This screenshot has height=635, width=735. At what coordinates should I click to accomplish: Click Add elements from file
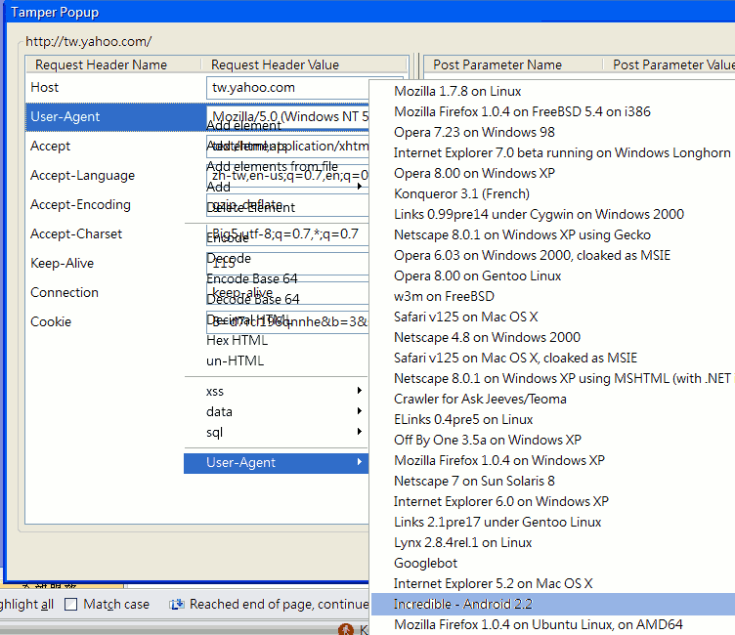272,166
